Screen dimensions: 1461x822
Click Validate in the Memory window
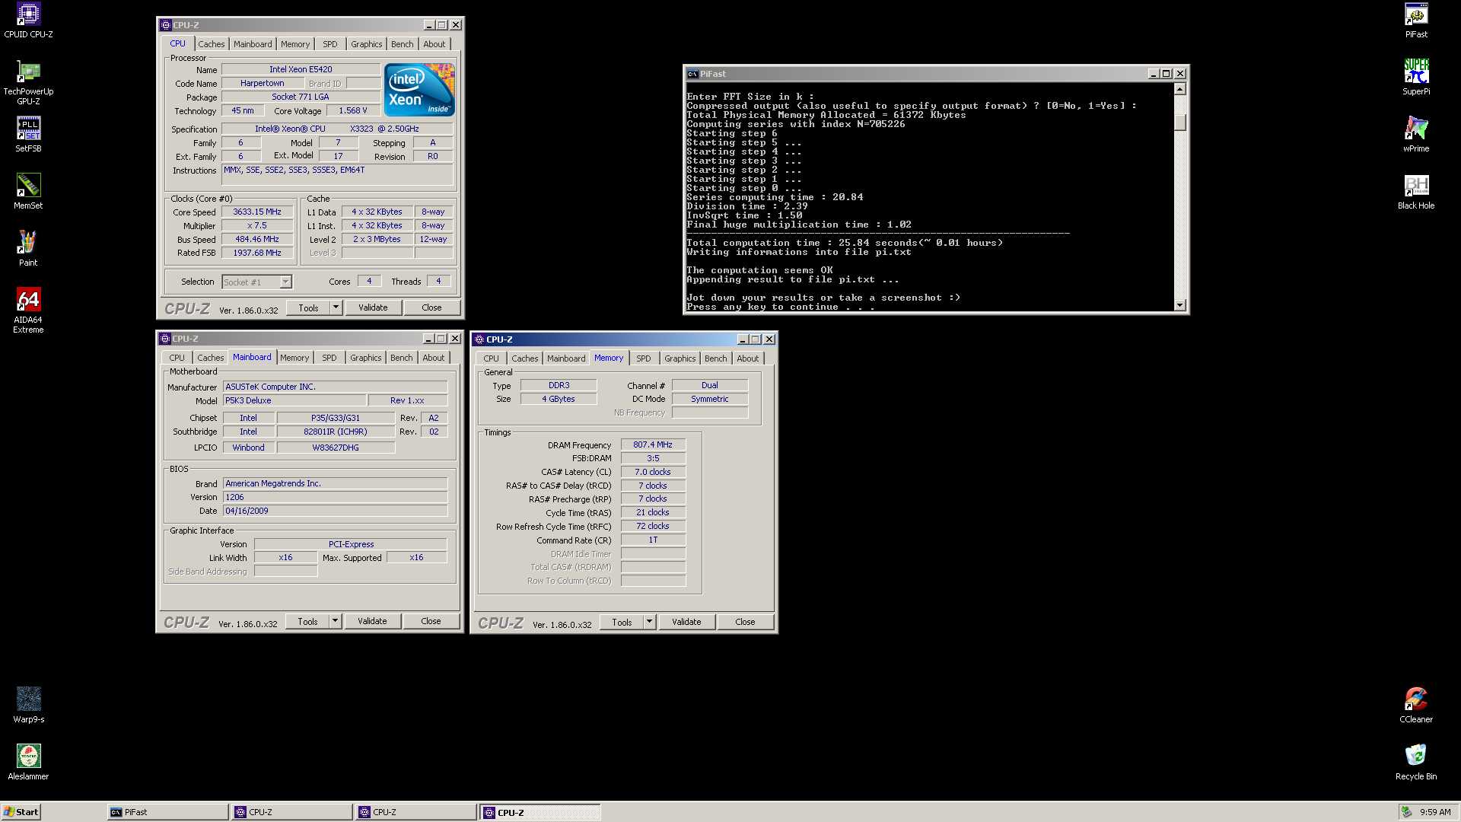tap(686, 622)
